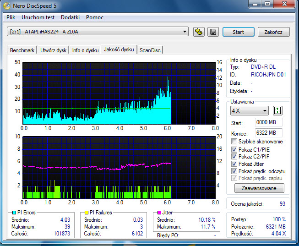Toggle Pokaż prędk. odczytu checkbox
The width and height of the screenshot is (299, 246).
pos(234,171)
